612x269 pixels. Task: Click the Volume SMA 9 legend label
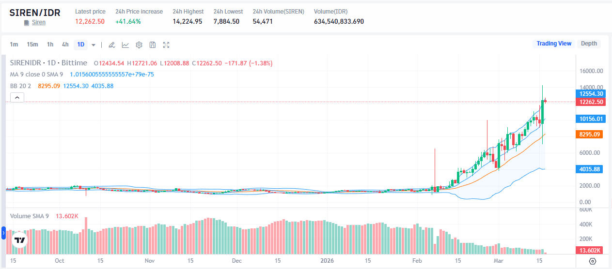30,216
